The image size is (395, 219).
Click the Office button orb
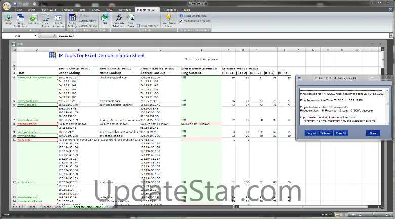point(7,6)
